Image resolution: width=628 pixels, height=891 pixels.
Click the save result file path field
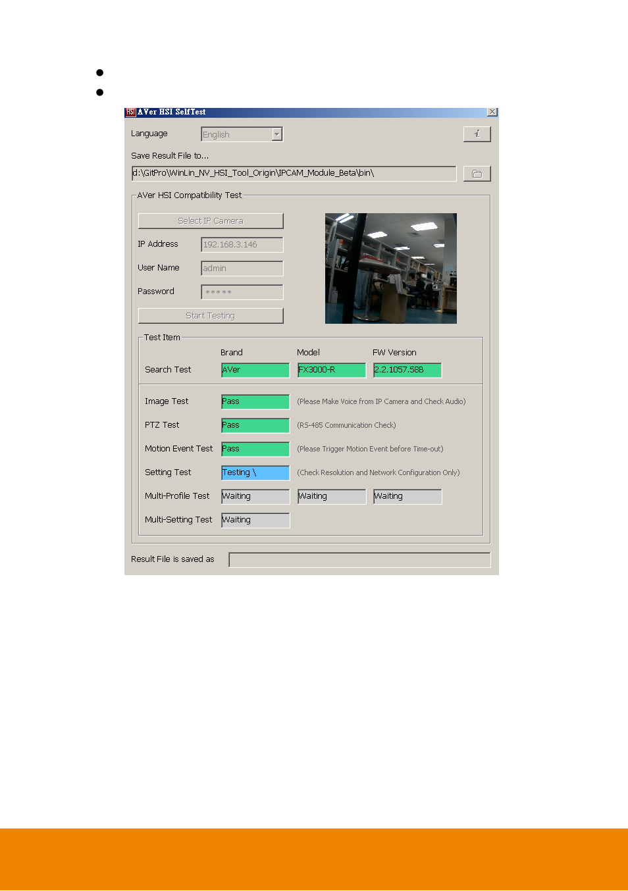tap(294, 174)
